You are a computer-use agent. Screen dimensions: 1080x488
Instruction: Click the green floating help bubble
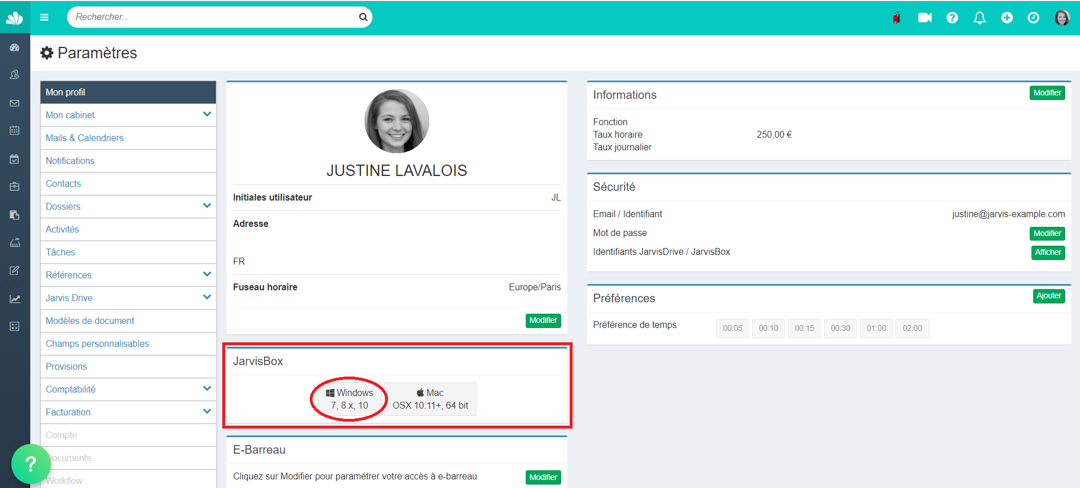31,463
